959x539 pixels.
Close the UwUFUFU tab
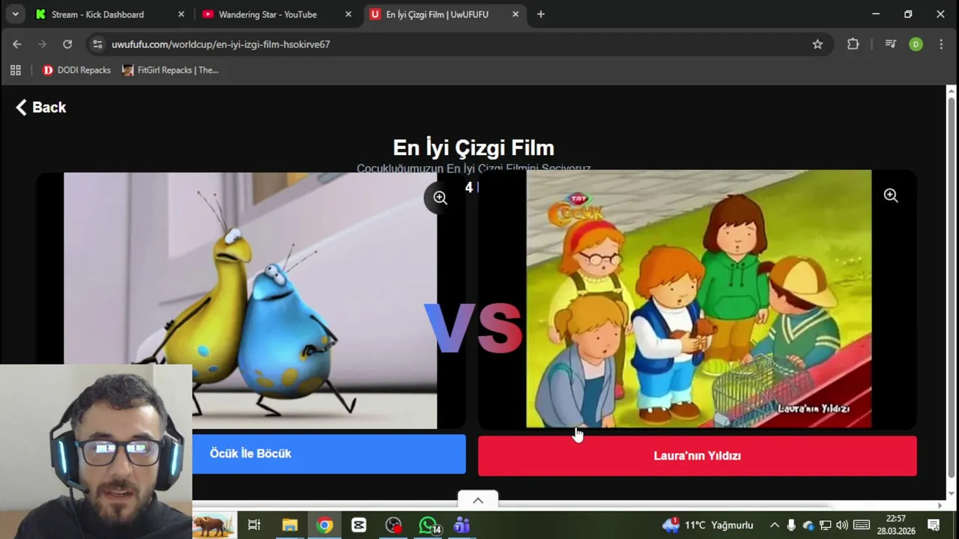(x=515, y=14)
